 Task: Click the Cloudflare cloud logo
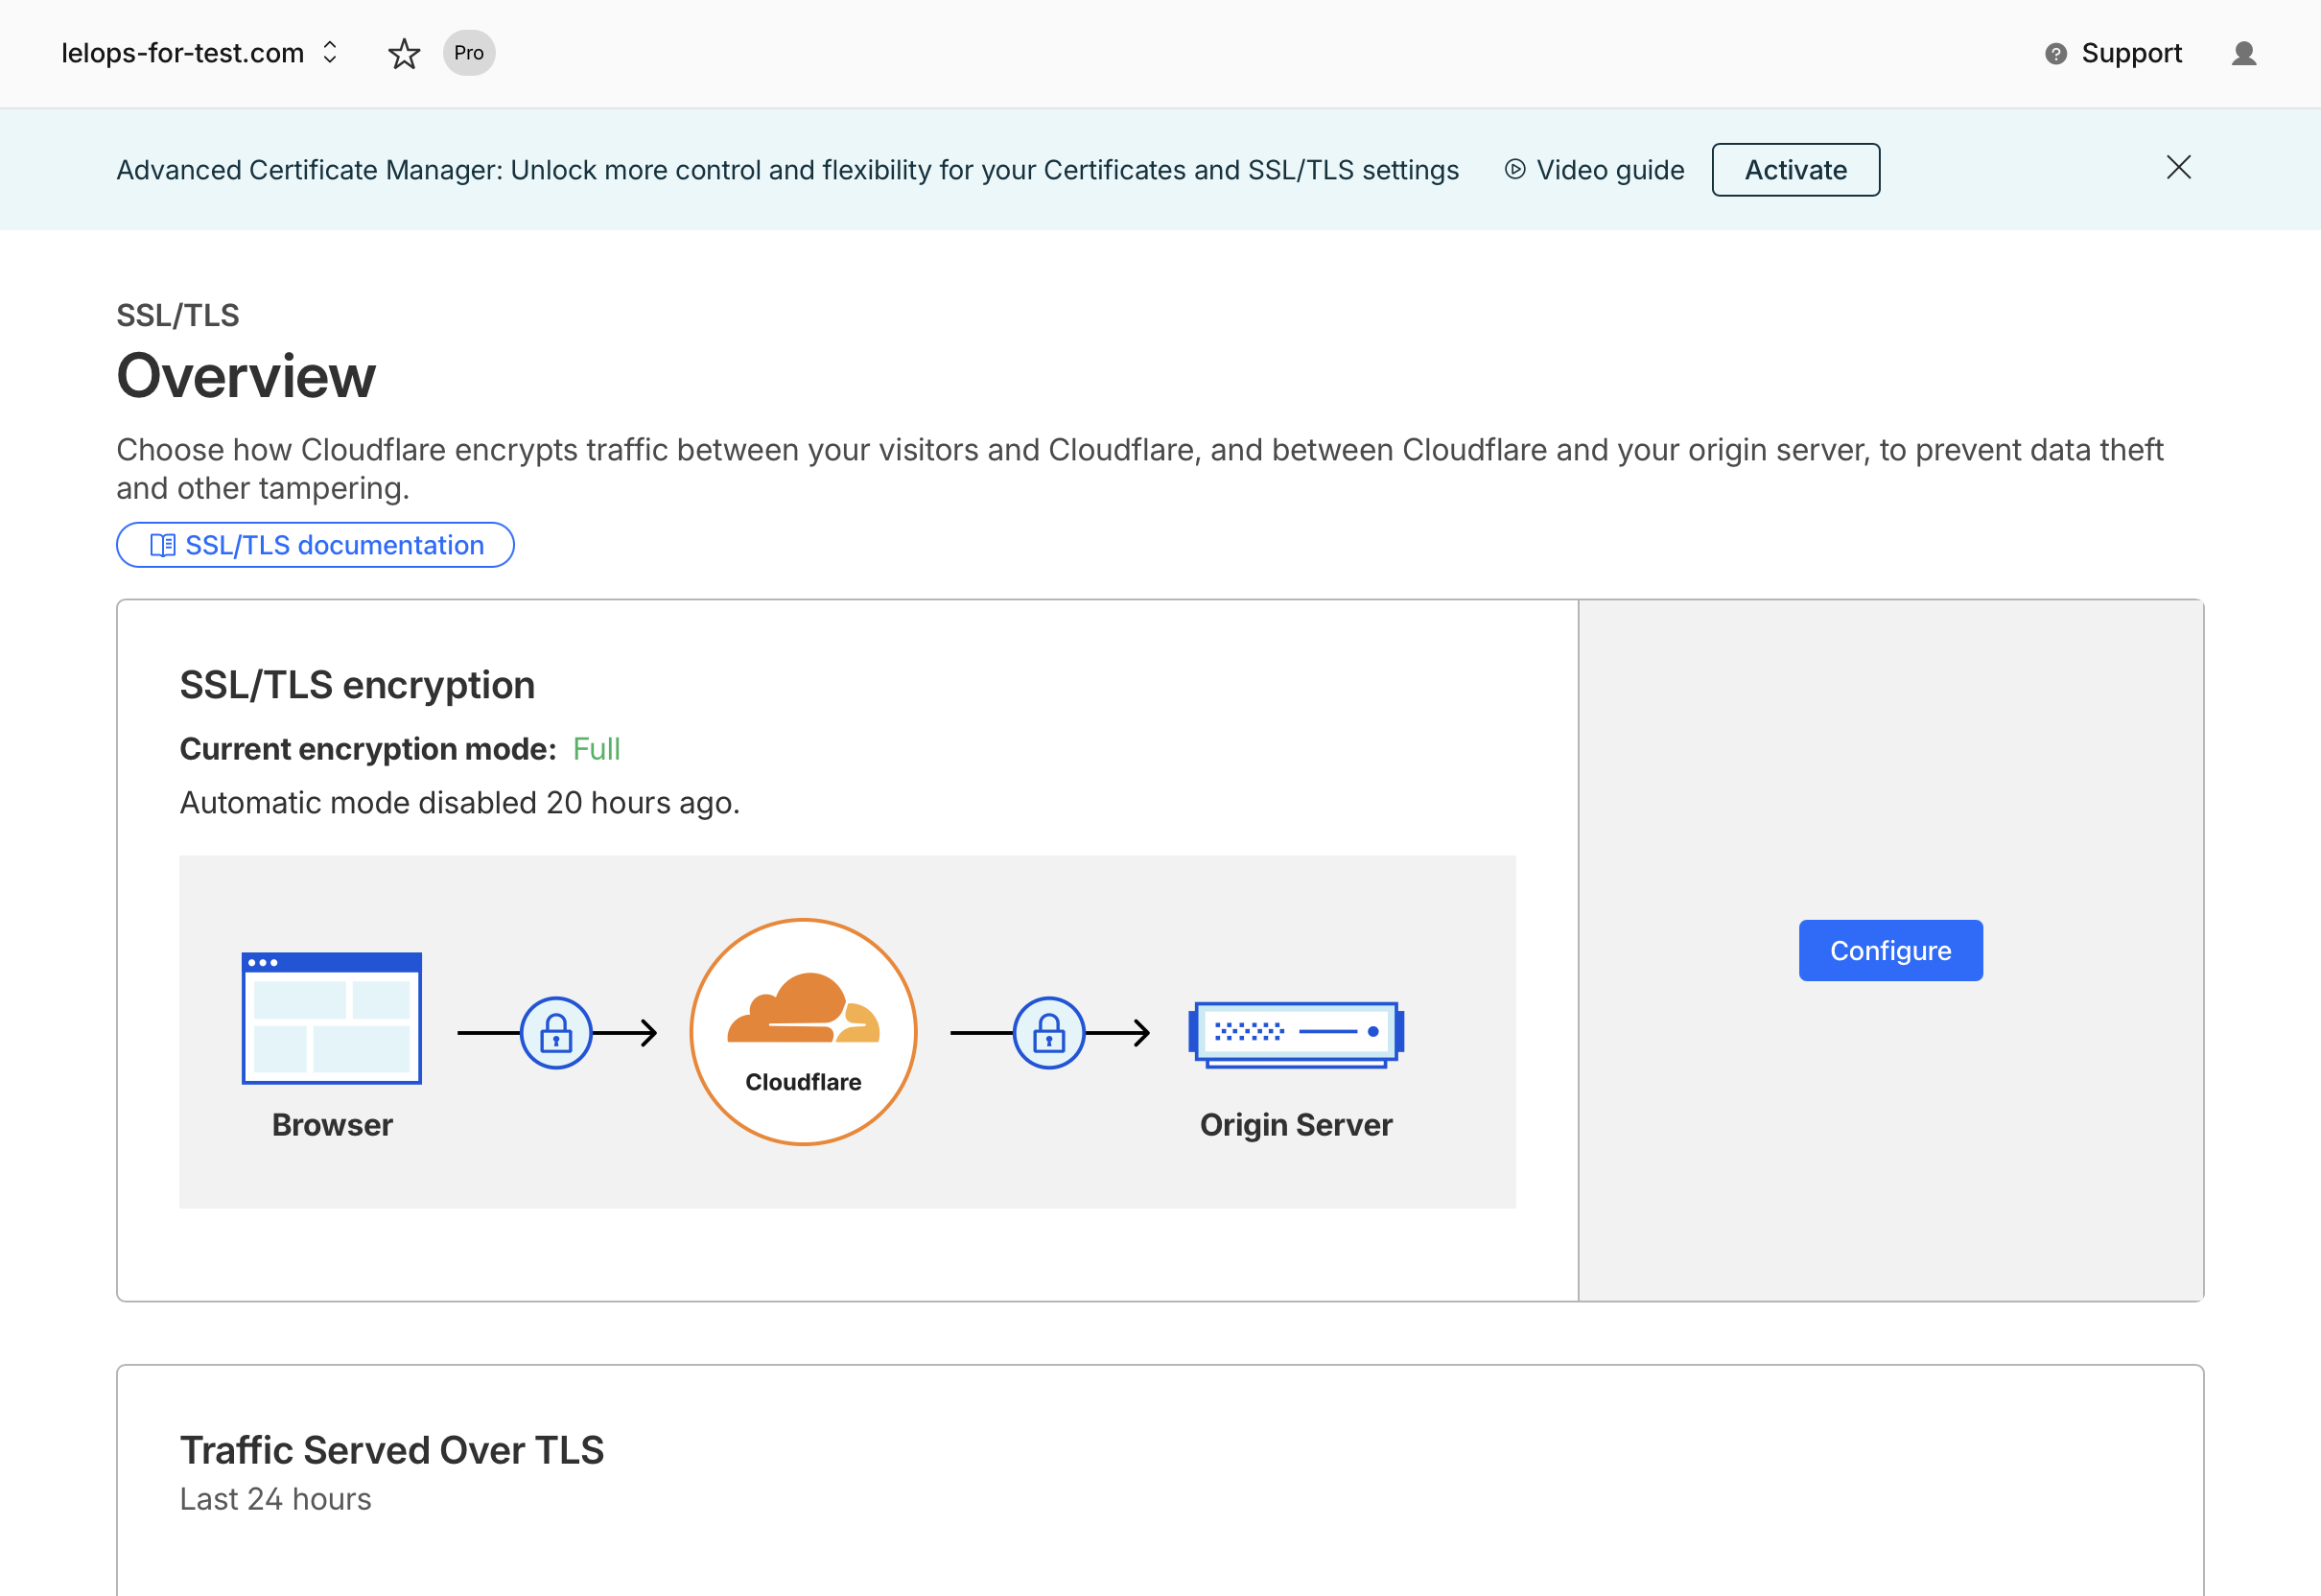coord(804,1009)
